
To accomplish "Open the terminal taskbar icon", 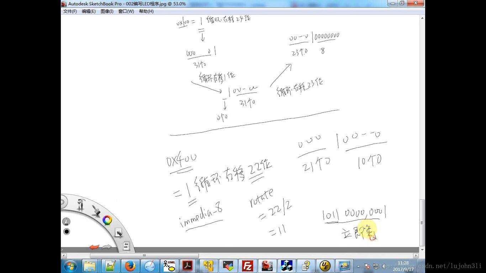I will point(228,266).
